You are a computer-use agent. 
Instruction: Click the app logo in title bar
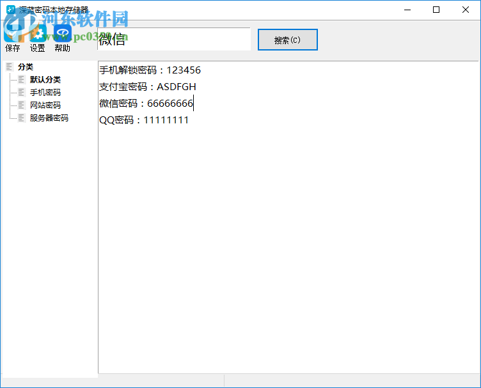pyautogui.click(x=11, y=10)
